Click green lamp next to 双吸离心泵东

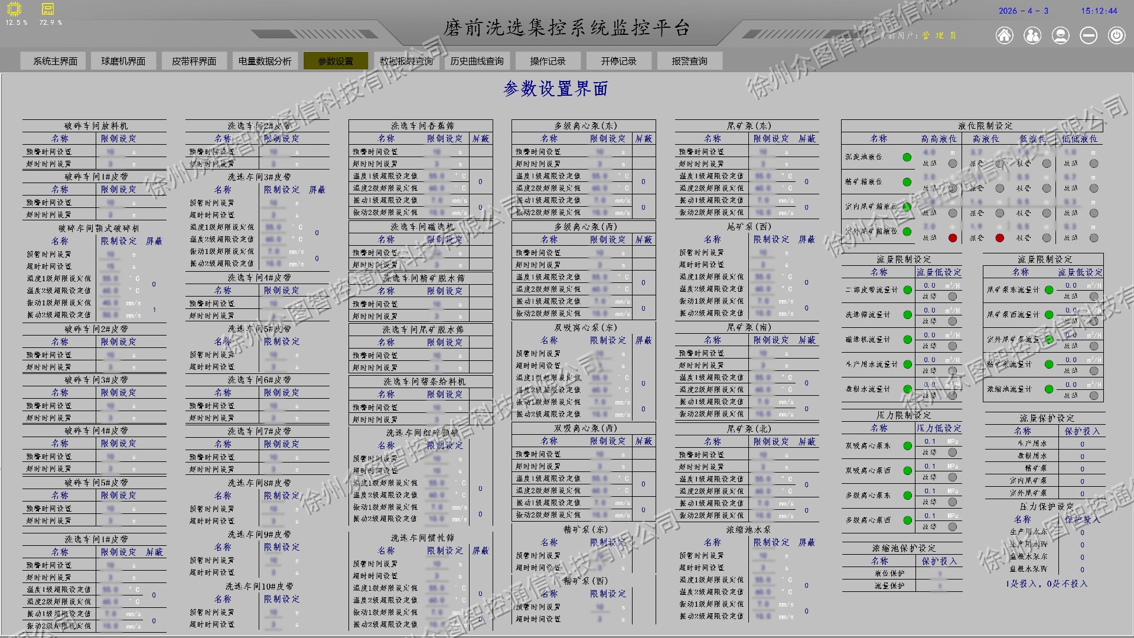(907, 446)
